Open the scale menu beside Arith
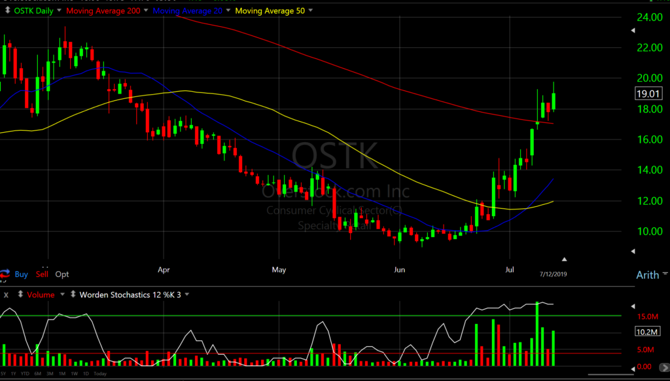Viewport: 670px width, 381px height. [x=665, y=273]
